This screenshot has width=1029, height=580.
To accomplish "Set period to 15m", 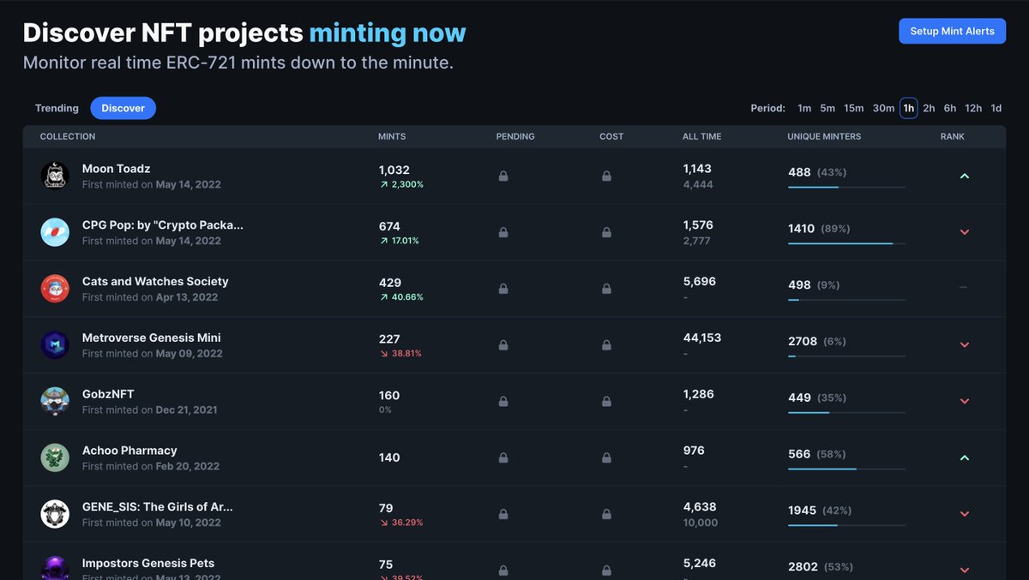I will coord(853,108).
